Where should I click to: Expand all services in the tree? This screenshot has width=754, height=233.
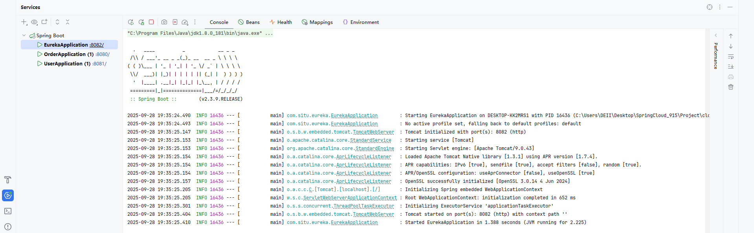tap(57, 22)
